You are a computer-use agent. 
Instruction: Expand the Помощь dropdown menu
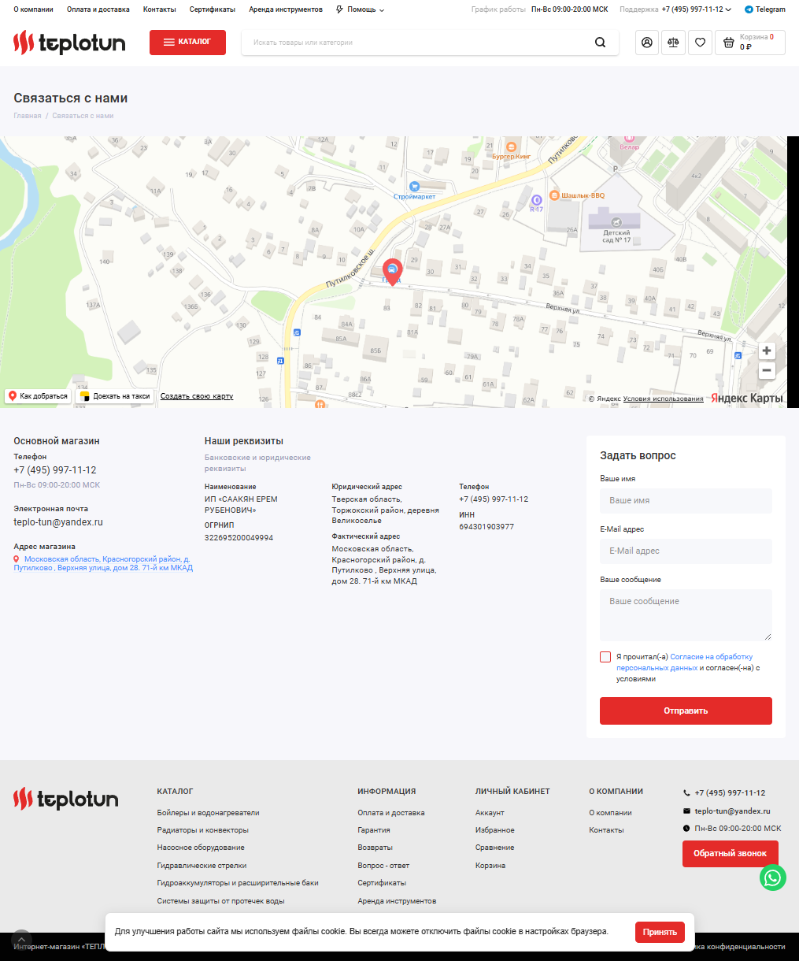click(361, 9)
